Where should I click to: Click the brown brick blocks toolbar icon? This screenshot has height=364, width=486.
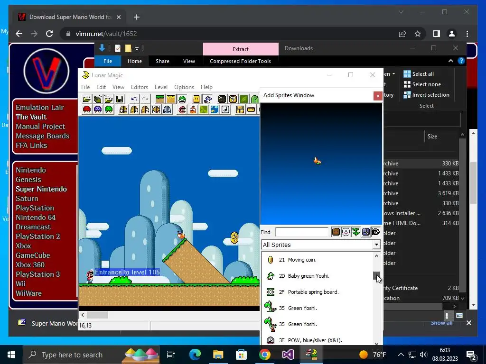point(240,109)
